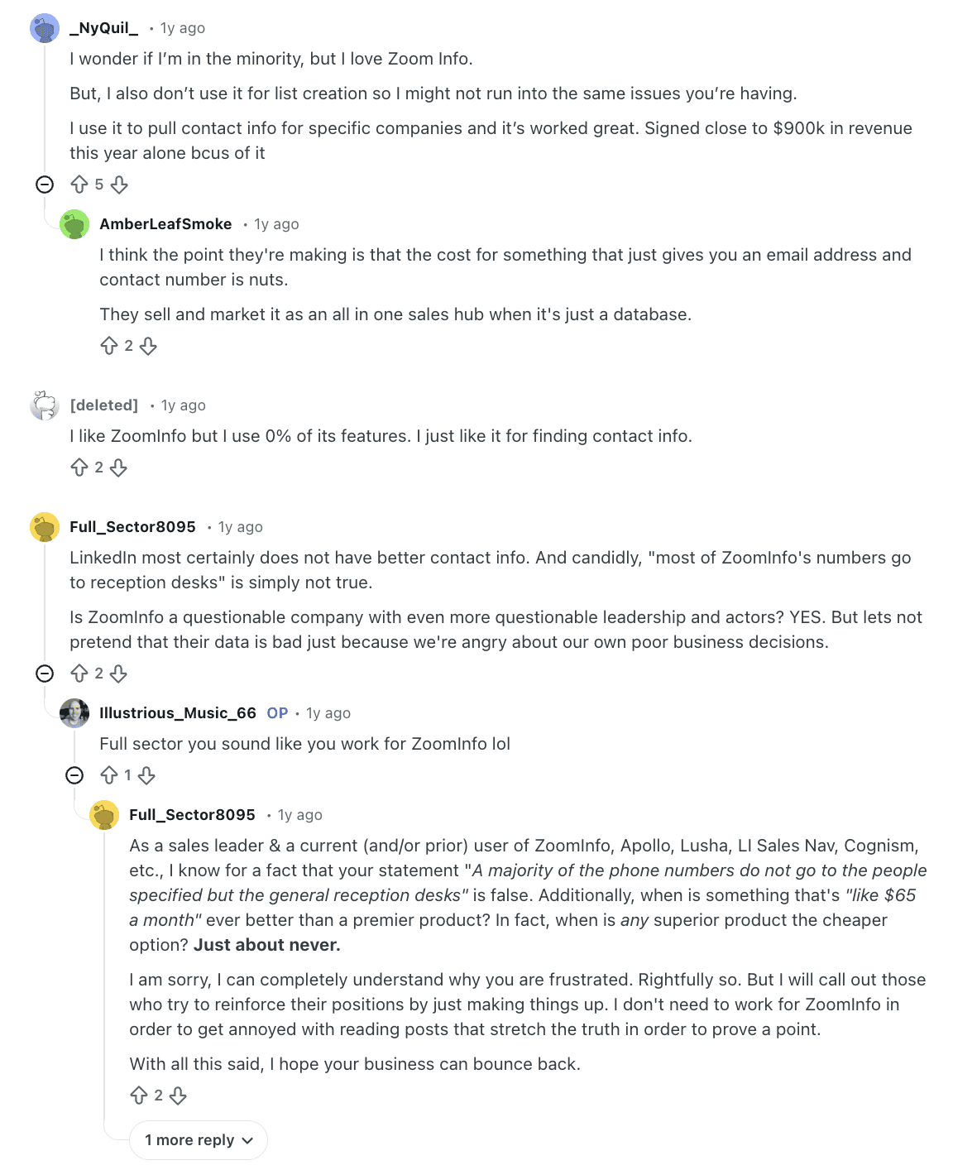Open AmberLeafSmoke's profile

165,223
